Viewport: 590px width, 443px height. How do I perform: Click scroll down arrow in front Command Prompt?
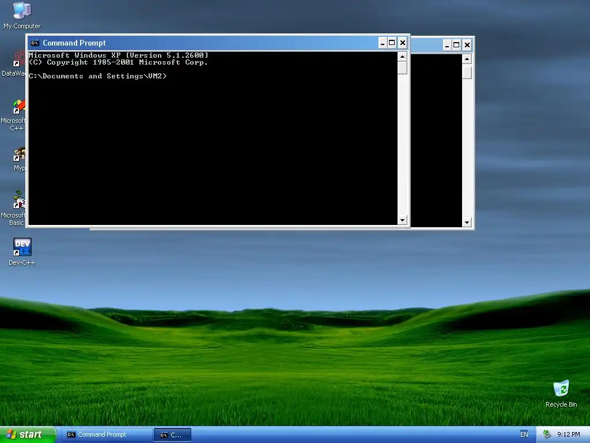pos(402,220)
